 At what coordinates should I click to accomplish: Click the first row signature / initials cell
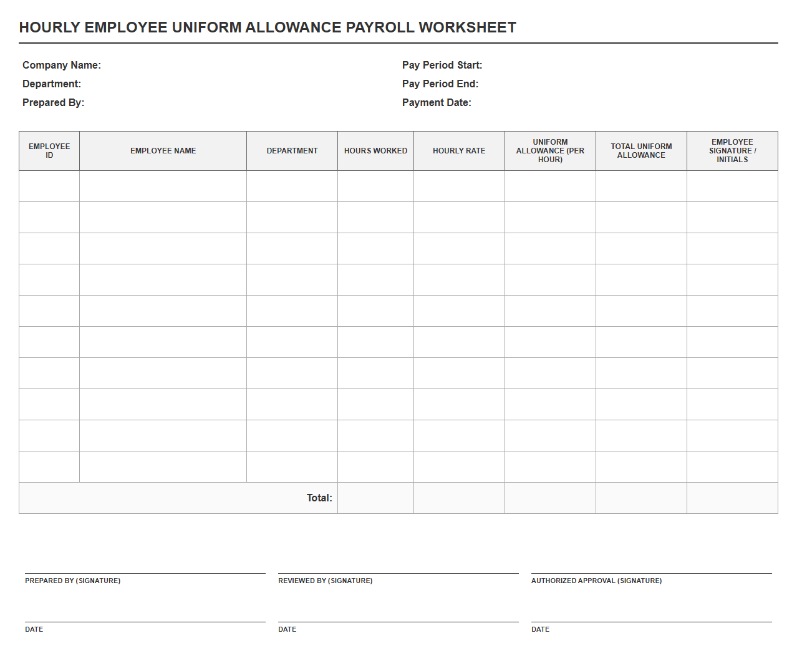click(732, 186)
